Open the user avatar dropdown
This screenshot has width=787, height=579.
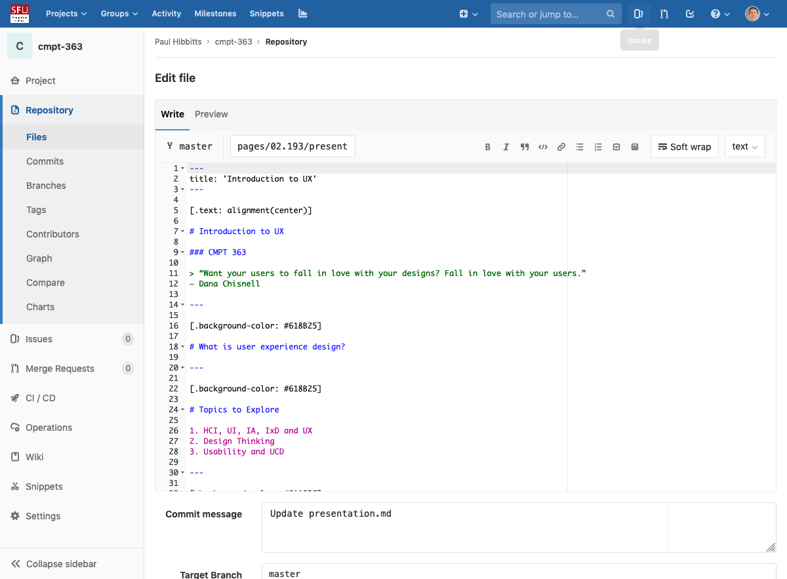[757, 14]
